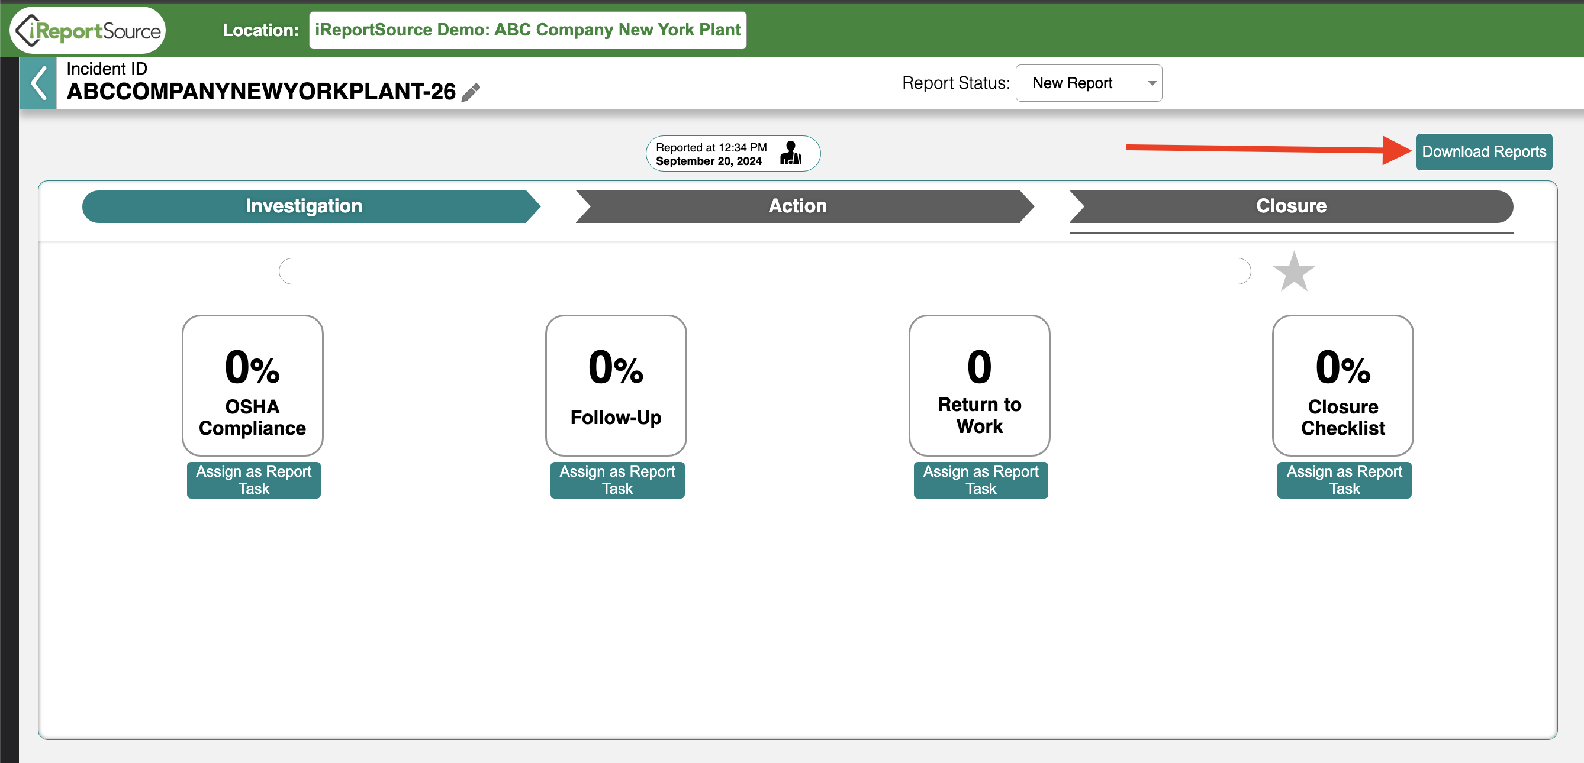Open the Report Status dropdown
The height and width of the screenshot is (763, 1584).
coord(1089,83)
